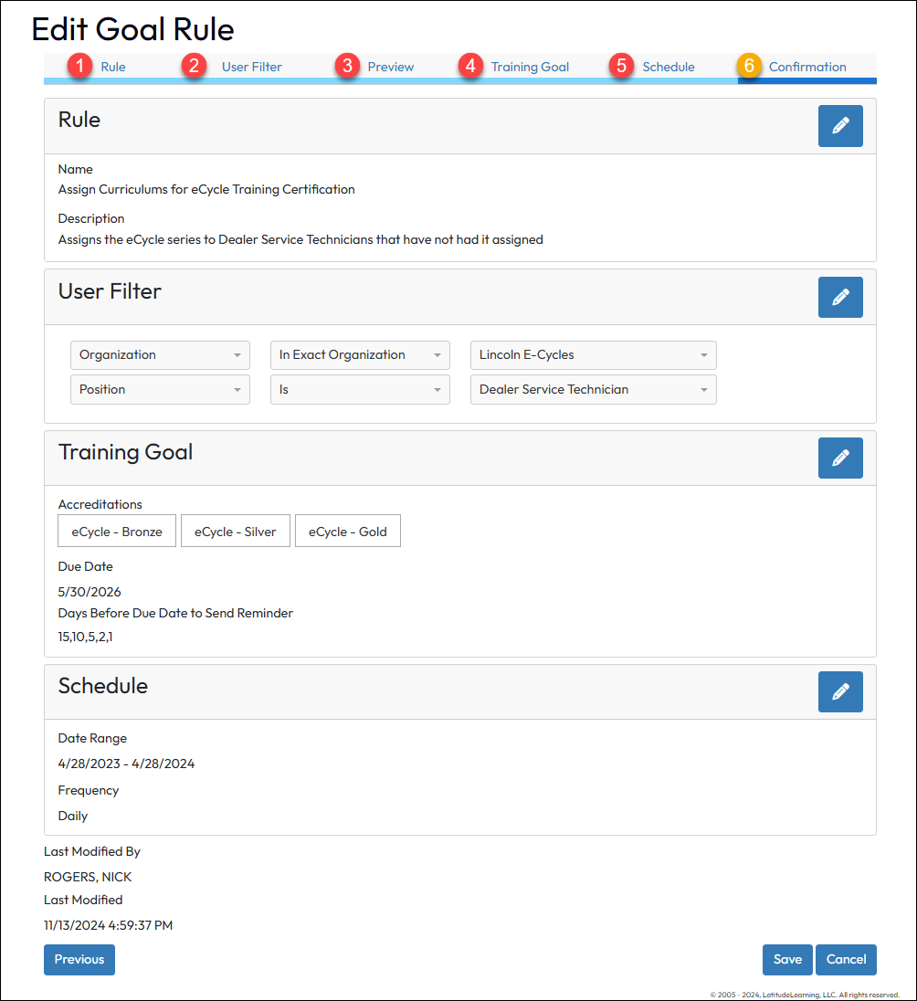Cancel editing the goal rule
917x1001 pixels.
pyautogui.click(x=846, y=959)
